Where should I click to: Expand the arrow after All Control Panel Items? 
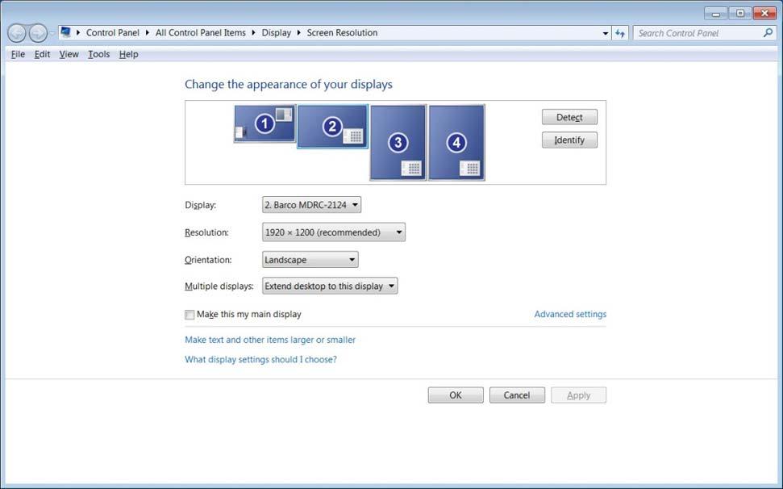(254, 32)
